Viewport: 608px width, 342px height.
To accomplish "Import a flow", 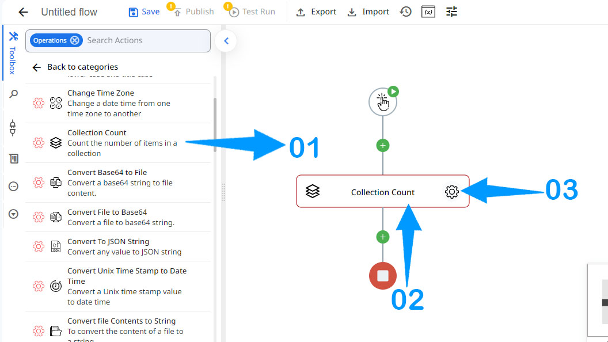I will click(x=368, y=12).
